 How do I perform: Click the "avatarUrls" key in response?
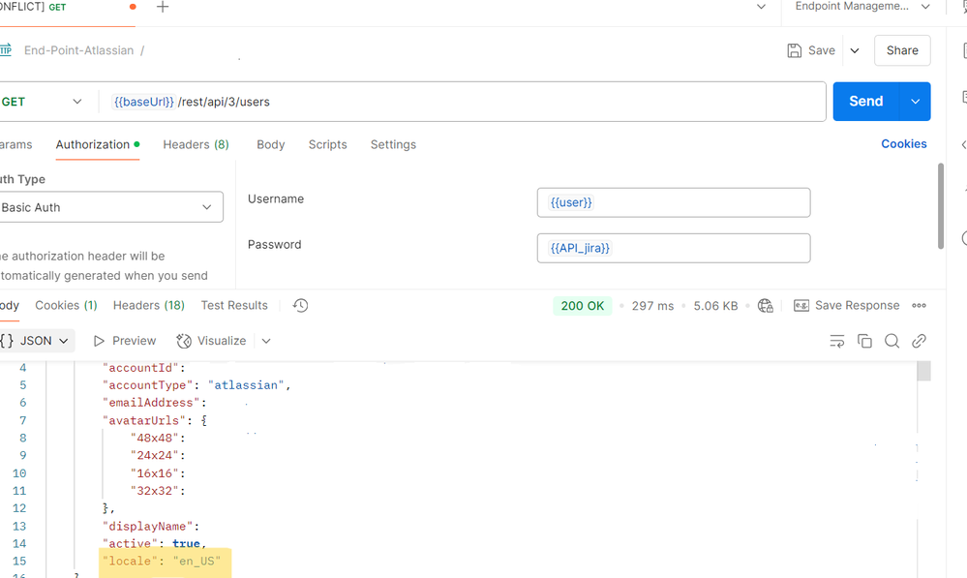click(143, 421)
